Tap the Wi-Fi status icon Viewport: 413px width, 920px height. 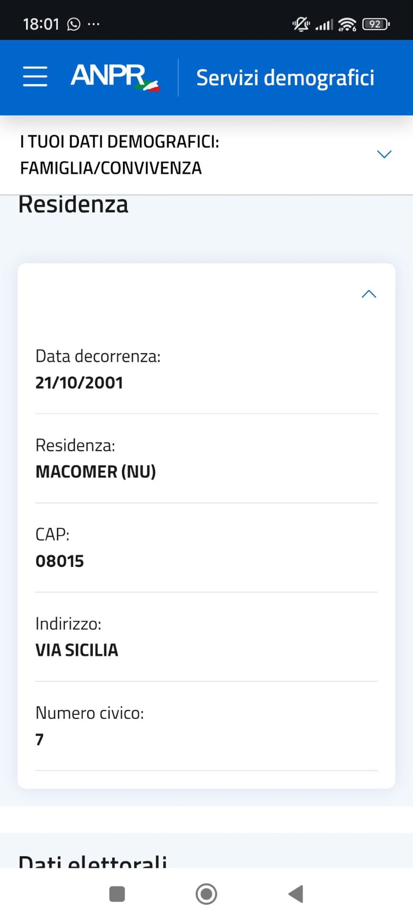pos(347,24)
